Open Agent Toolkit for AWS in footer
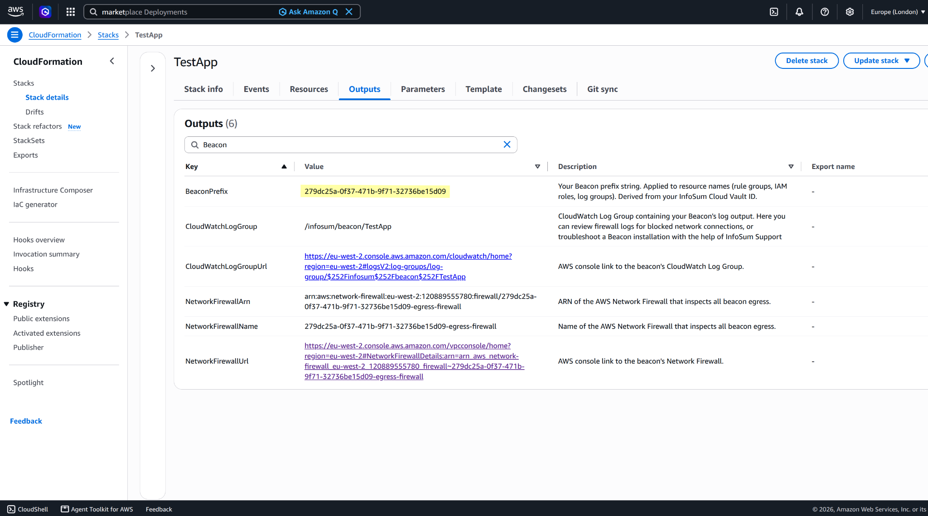 [x=97, y=509]
